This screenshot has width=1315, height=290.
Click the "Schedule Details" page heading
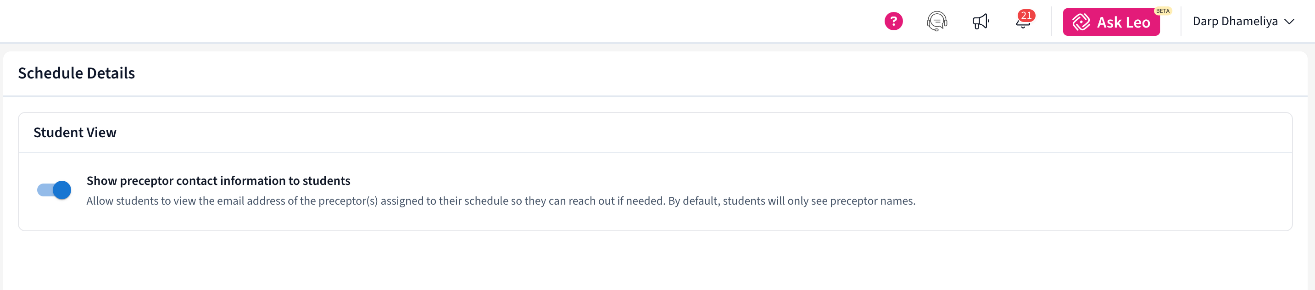pyautogui.click(x=77, y=73)
